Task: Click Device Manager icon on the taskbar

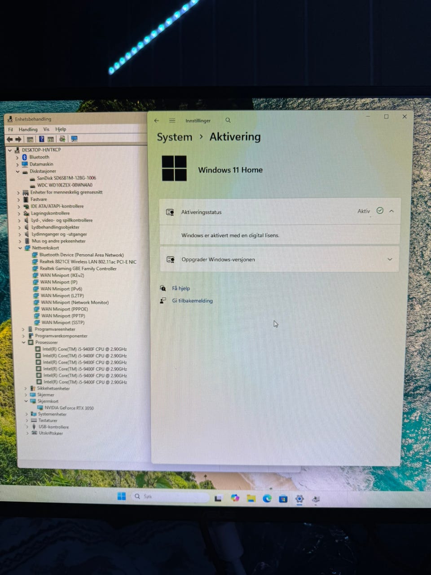Action: (x=316, y=499)
